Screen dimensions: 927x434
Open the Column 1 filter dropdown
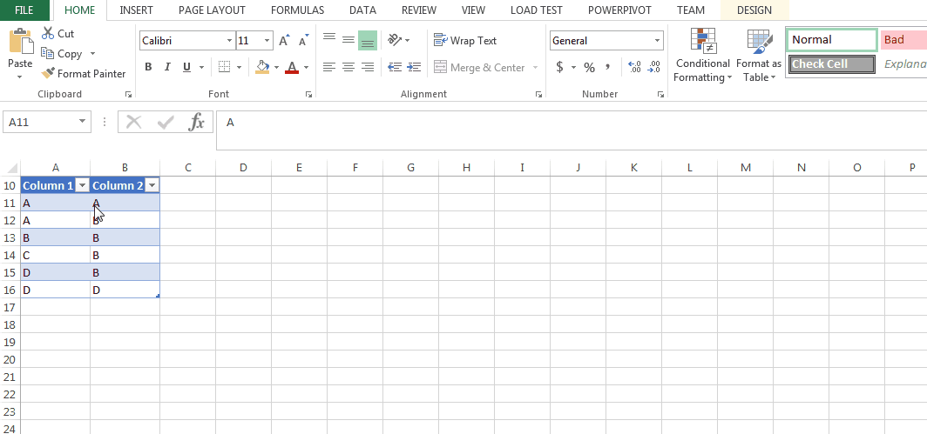(82, 185)
